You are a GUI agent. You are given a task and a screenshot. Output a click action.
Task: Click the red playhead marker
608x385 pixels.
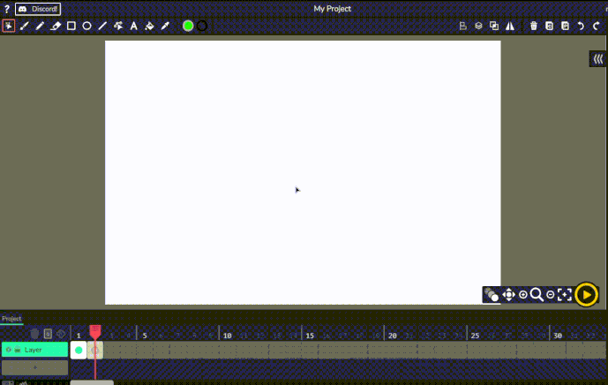95,332
